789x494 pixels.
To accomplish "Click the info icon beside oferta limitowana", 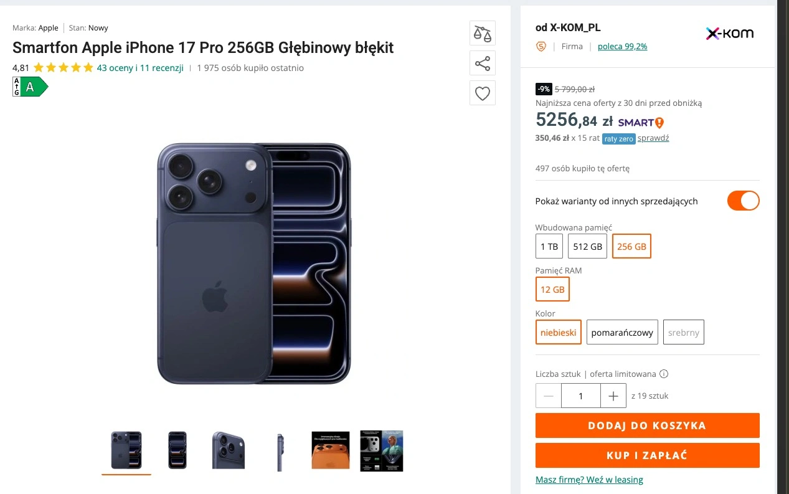I will (x=664, y=374).
